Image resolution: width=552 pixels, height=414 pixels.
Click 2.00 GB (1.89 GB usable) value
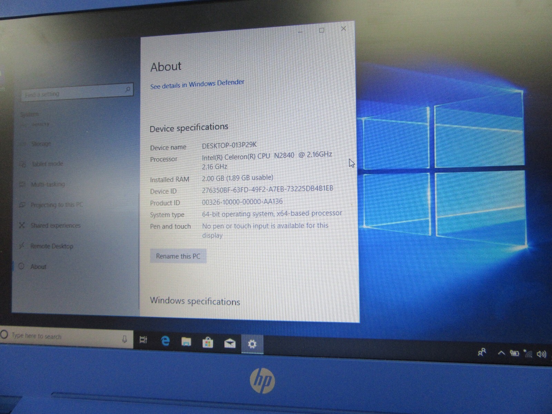[x=237, y=178]
